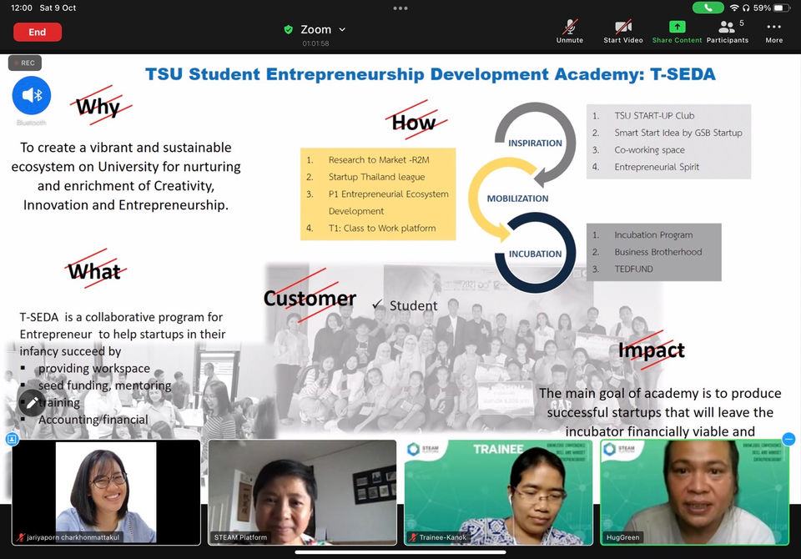Tap the headphones status icon
Screen dimensions: 801x559
(746, 8)
